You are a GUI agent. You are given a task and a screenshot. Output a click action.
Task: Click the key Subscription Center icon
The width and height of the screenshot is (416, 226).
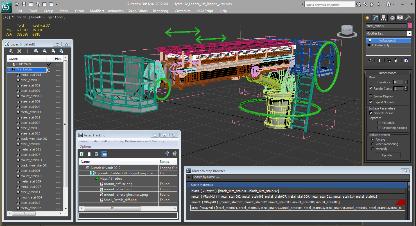[365, 4]
